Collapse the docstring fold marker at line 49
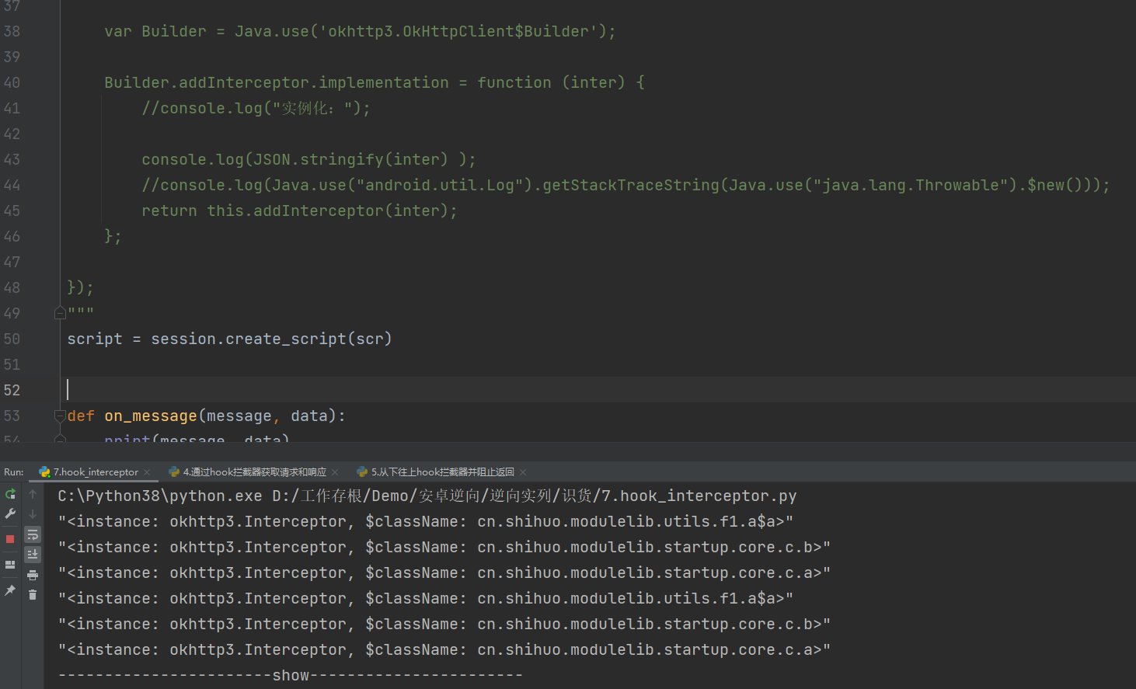Image resolution: width=1136 pixels, height=689 pixels. [60, 312]
